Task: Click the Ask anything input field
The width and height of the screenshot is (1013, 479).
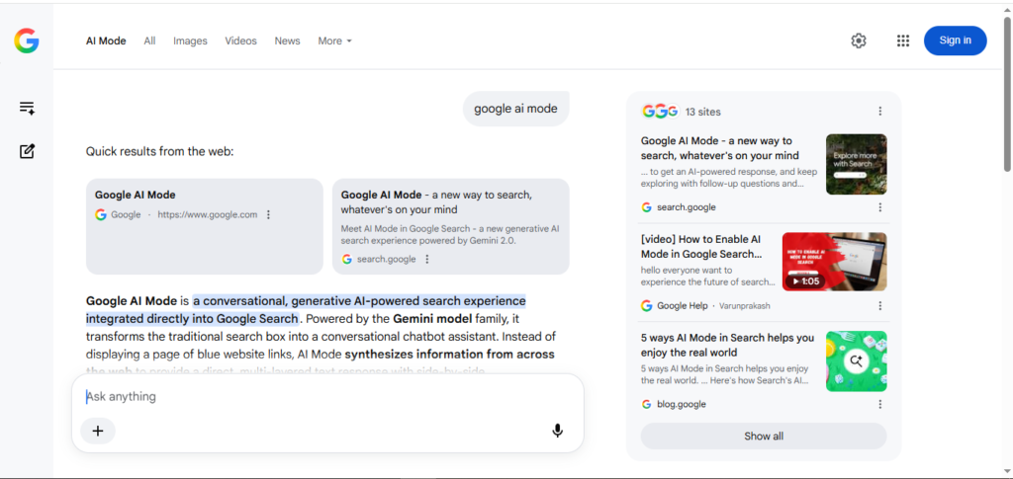Action: tap(327, 396)
